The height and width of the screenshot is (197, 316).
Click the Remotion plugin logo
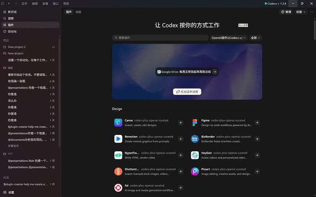tap(118, 139)
